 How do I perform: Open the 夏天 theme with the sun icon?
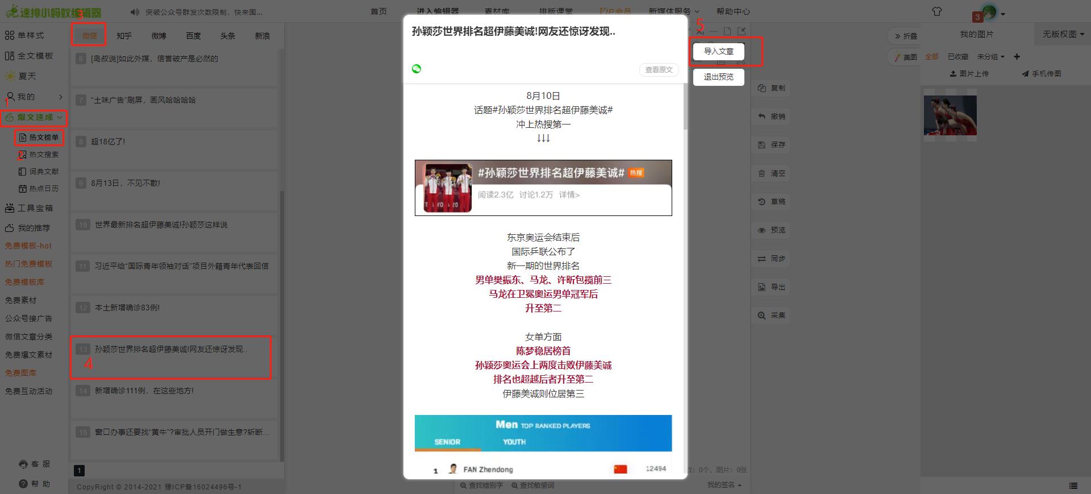20,76
